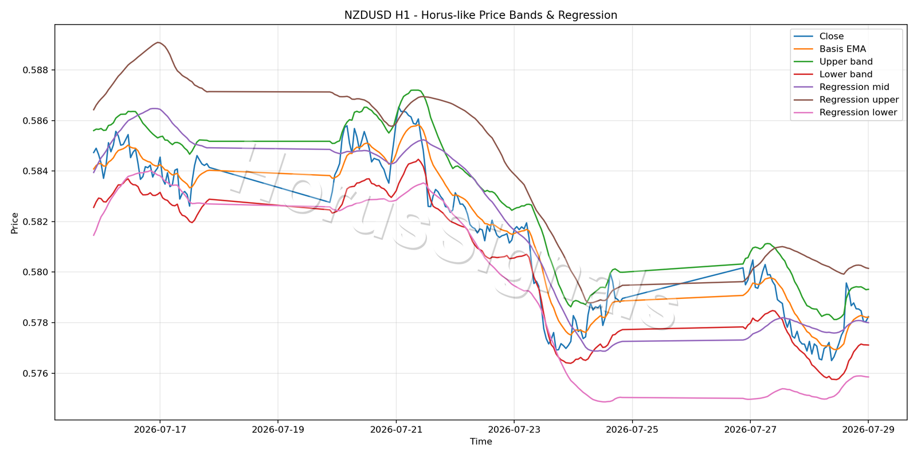Click the 0.578 y-axis tick label
The height and width of the screenshot is (458, 917).
click(36, 323)
